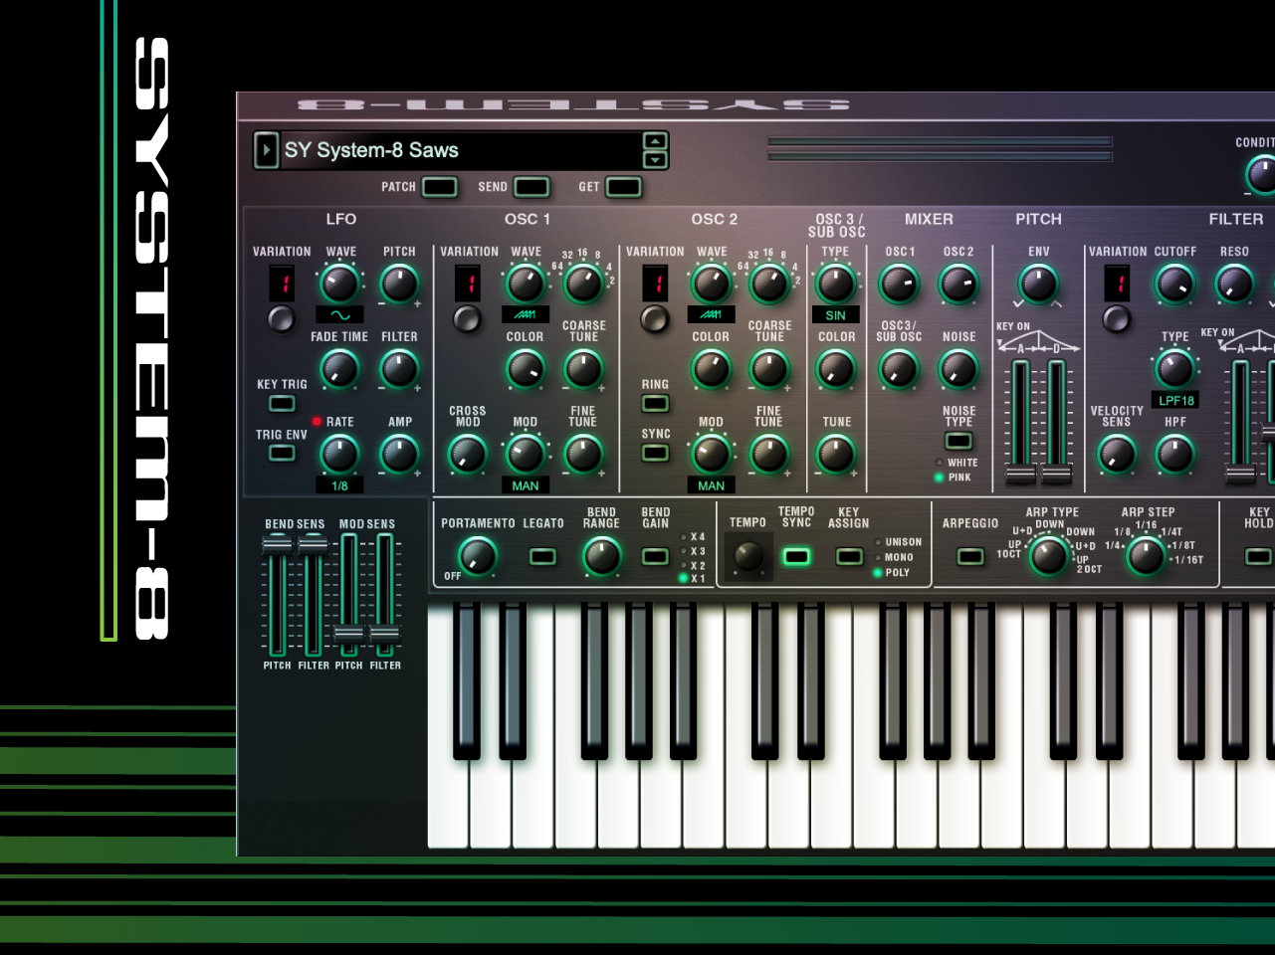This screenshot has width=1275, height=955.
Task: Enable the ARPEGGIO switch
Action: (970, 556)
